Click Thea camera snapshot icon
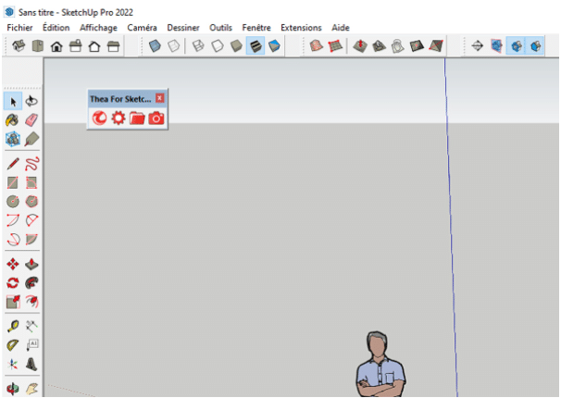The image size is (561, 398). coord(156,118)
